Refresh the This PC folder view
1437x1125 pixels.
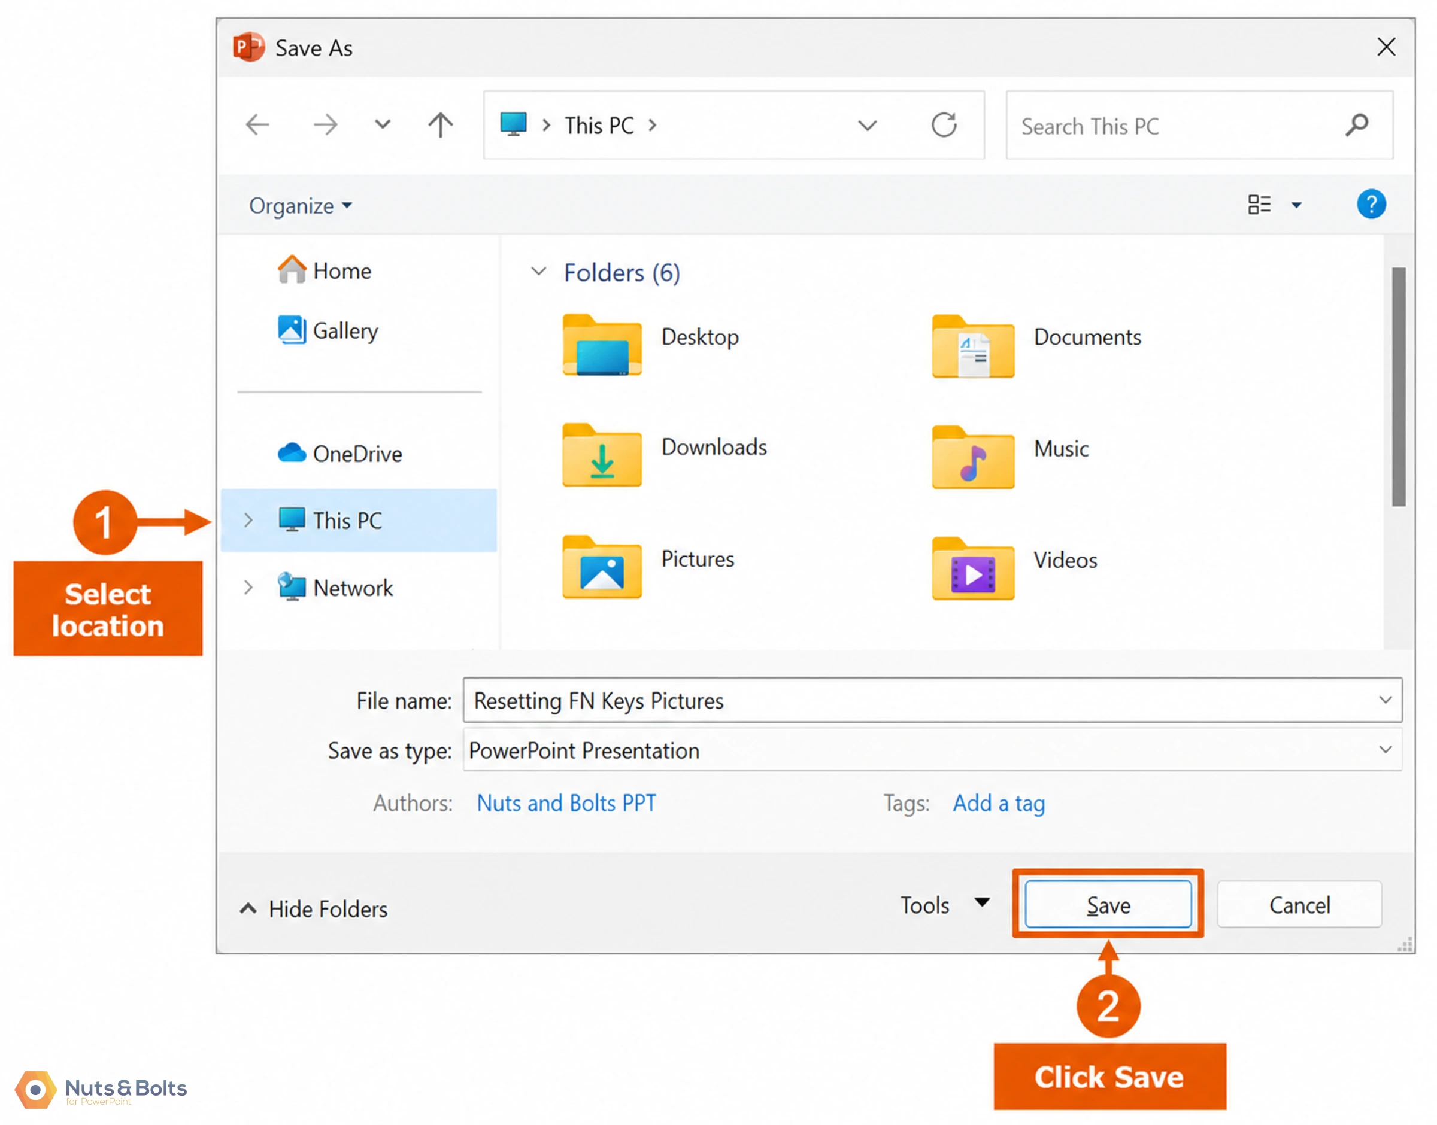click(x=944, y=124)
